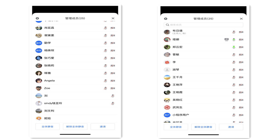Click 邀请 button under the 小程序用户 list
Screen dimensions: 279x139
pos(231,127)
